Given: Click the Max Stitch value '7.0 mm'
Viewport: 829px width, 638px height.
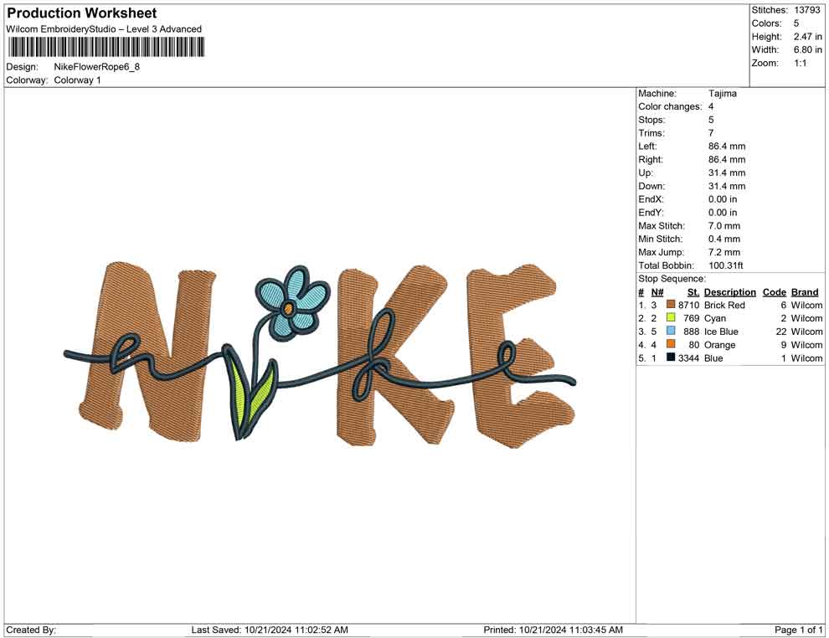Looking at the screenshot, I should pyautogui.click(x=724, y=226).
